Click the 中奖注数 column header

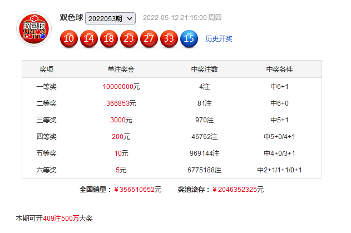pyautogui.click(x=204, y=69)
